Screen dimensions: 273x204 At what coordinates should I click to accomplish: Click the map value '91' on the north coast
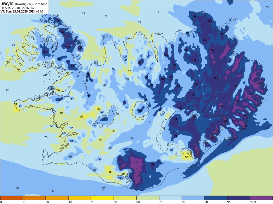(104, 36)
